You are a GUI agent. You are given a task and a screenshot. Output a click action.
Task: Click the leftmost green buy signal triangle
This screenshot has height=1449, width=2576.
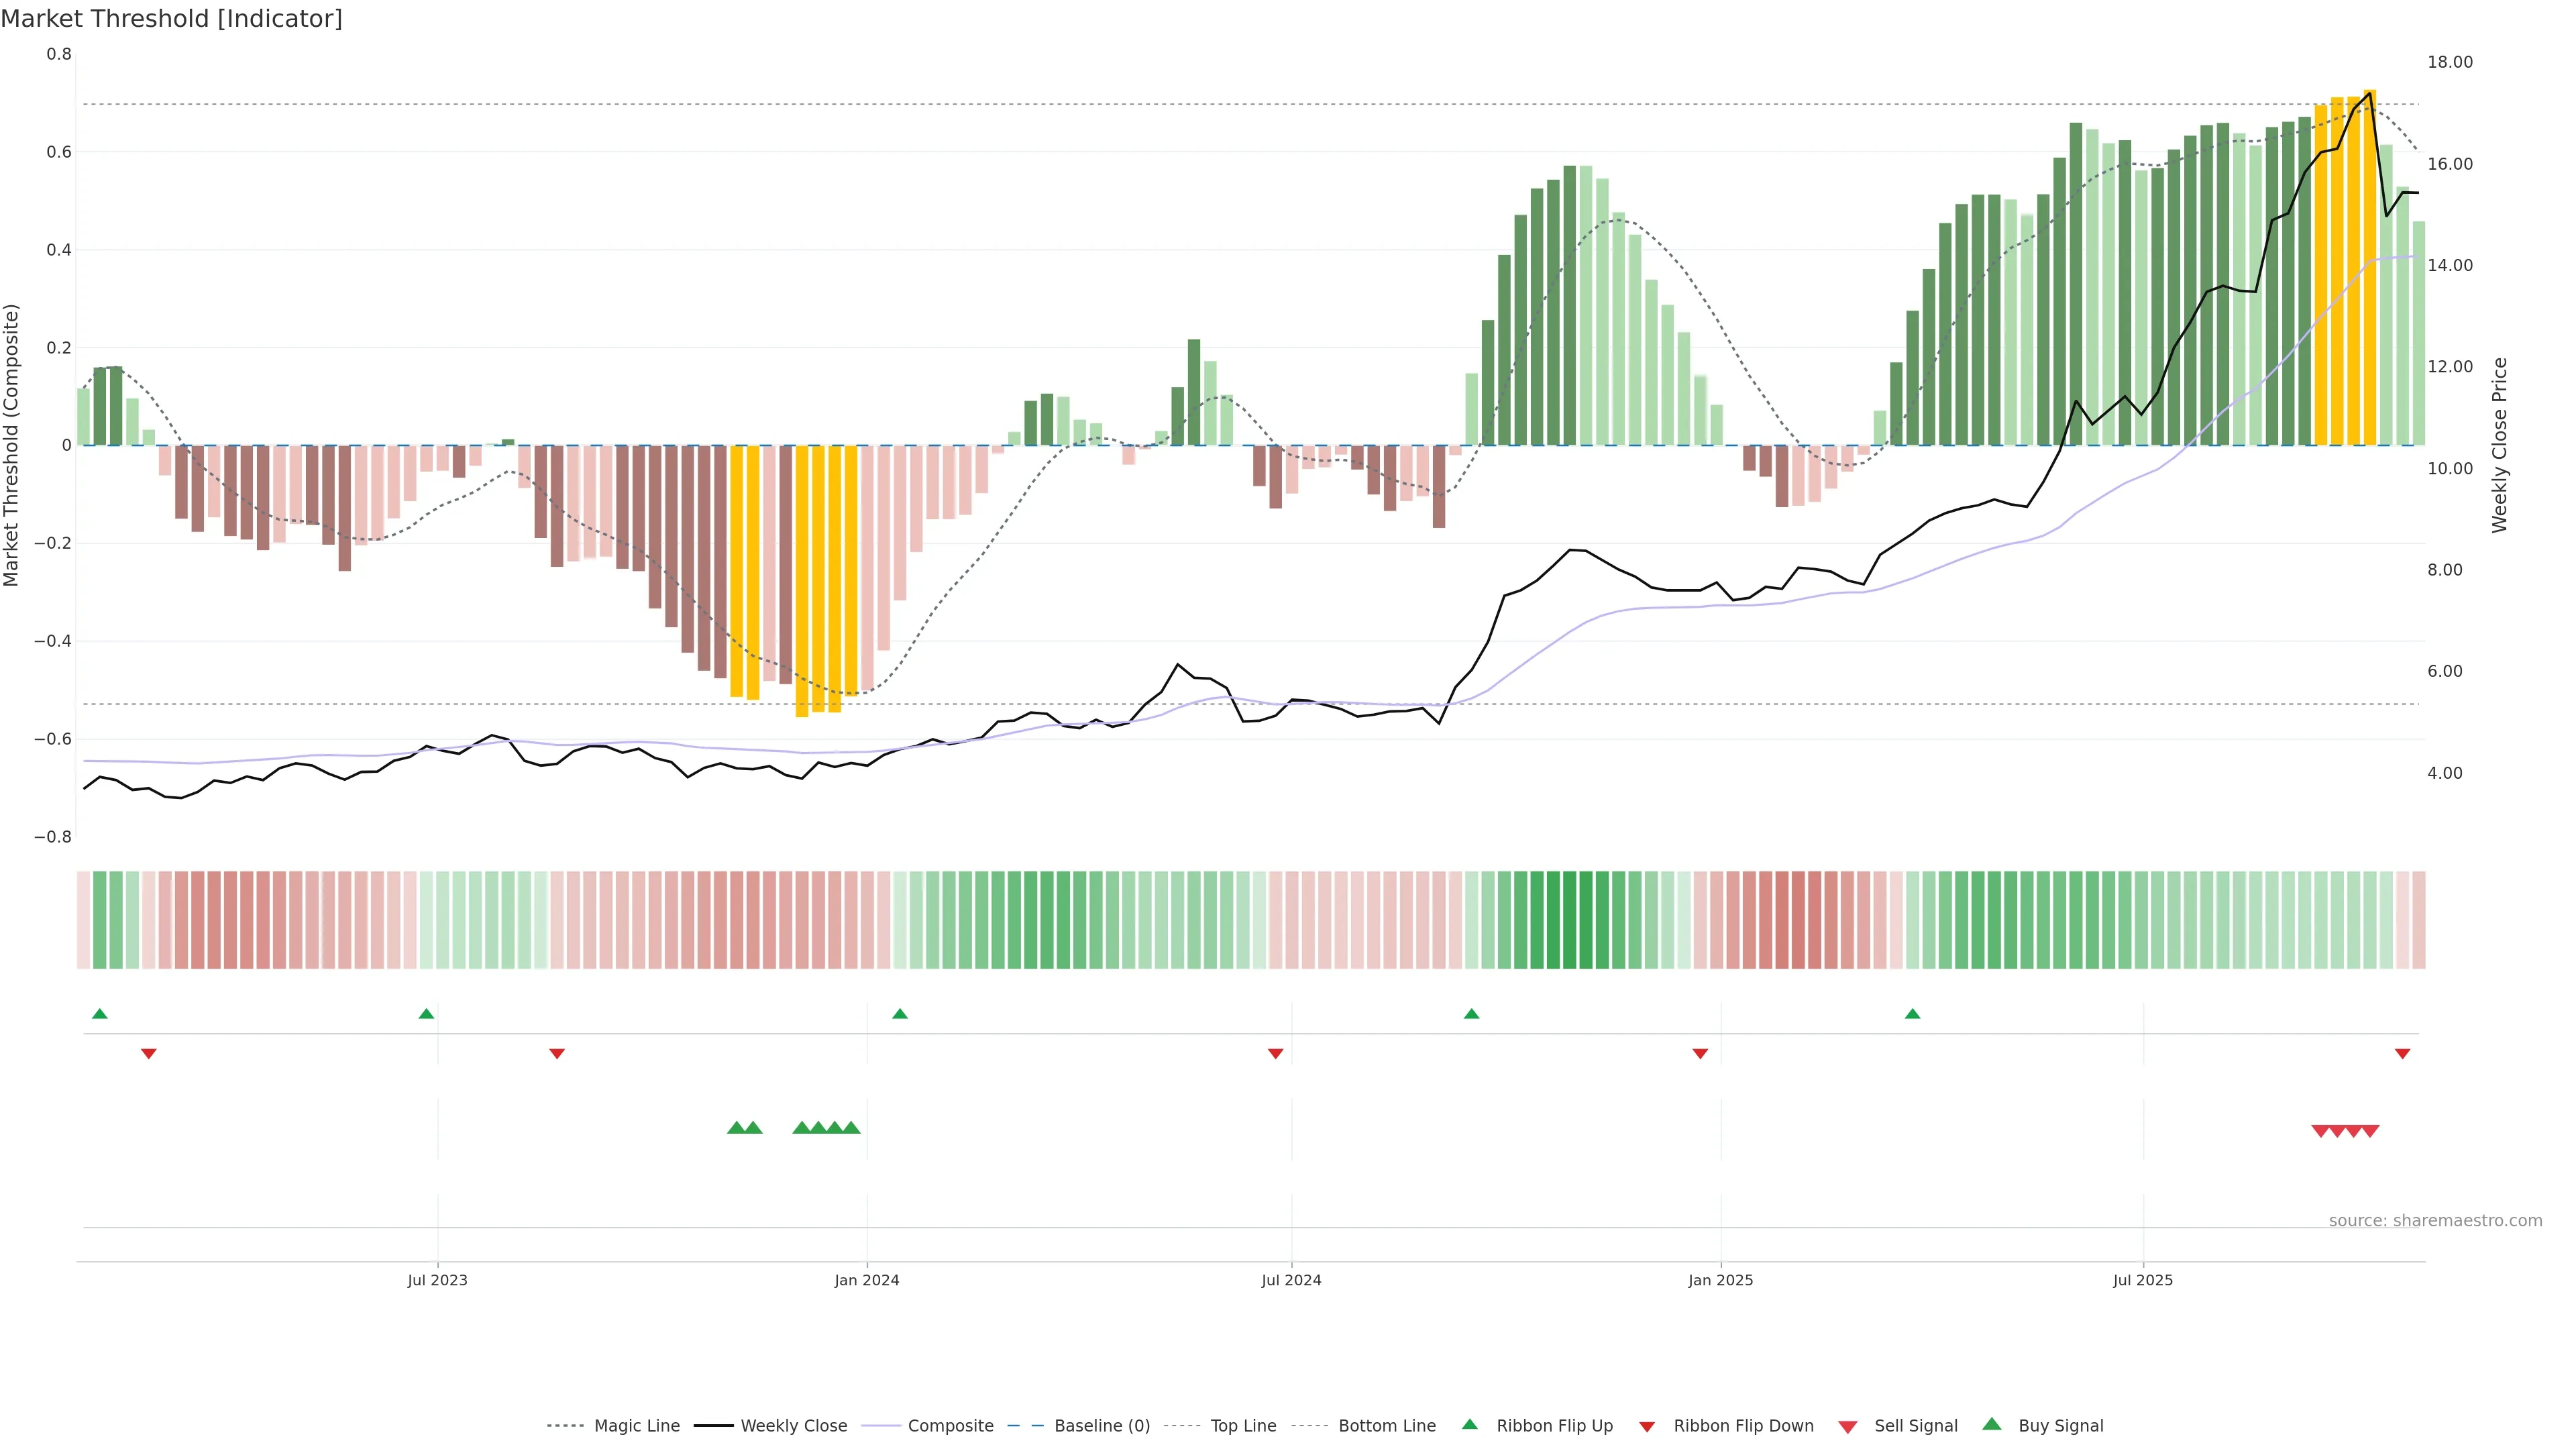point(737,1128)
